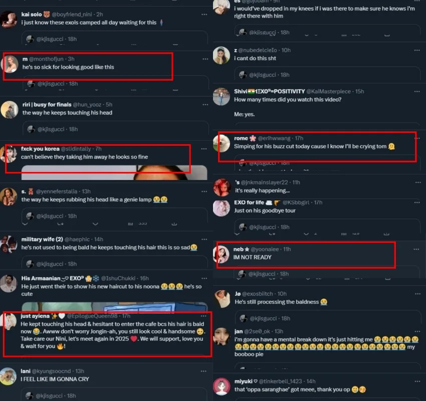
Task: Open the @EpilogueQueen98 profile link
Action: point(92,316)
